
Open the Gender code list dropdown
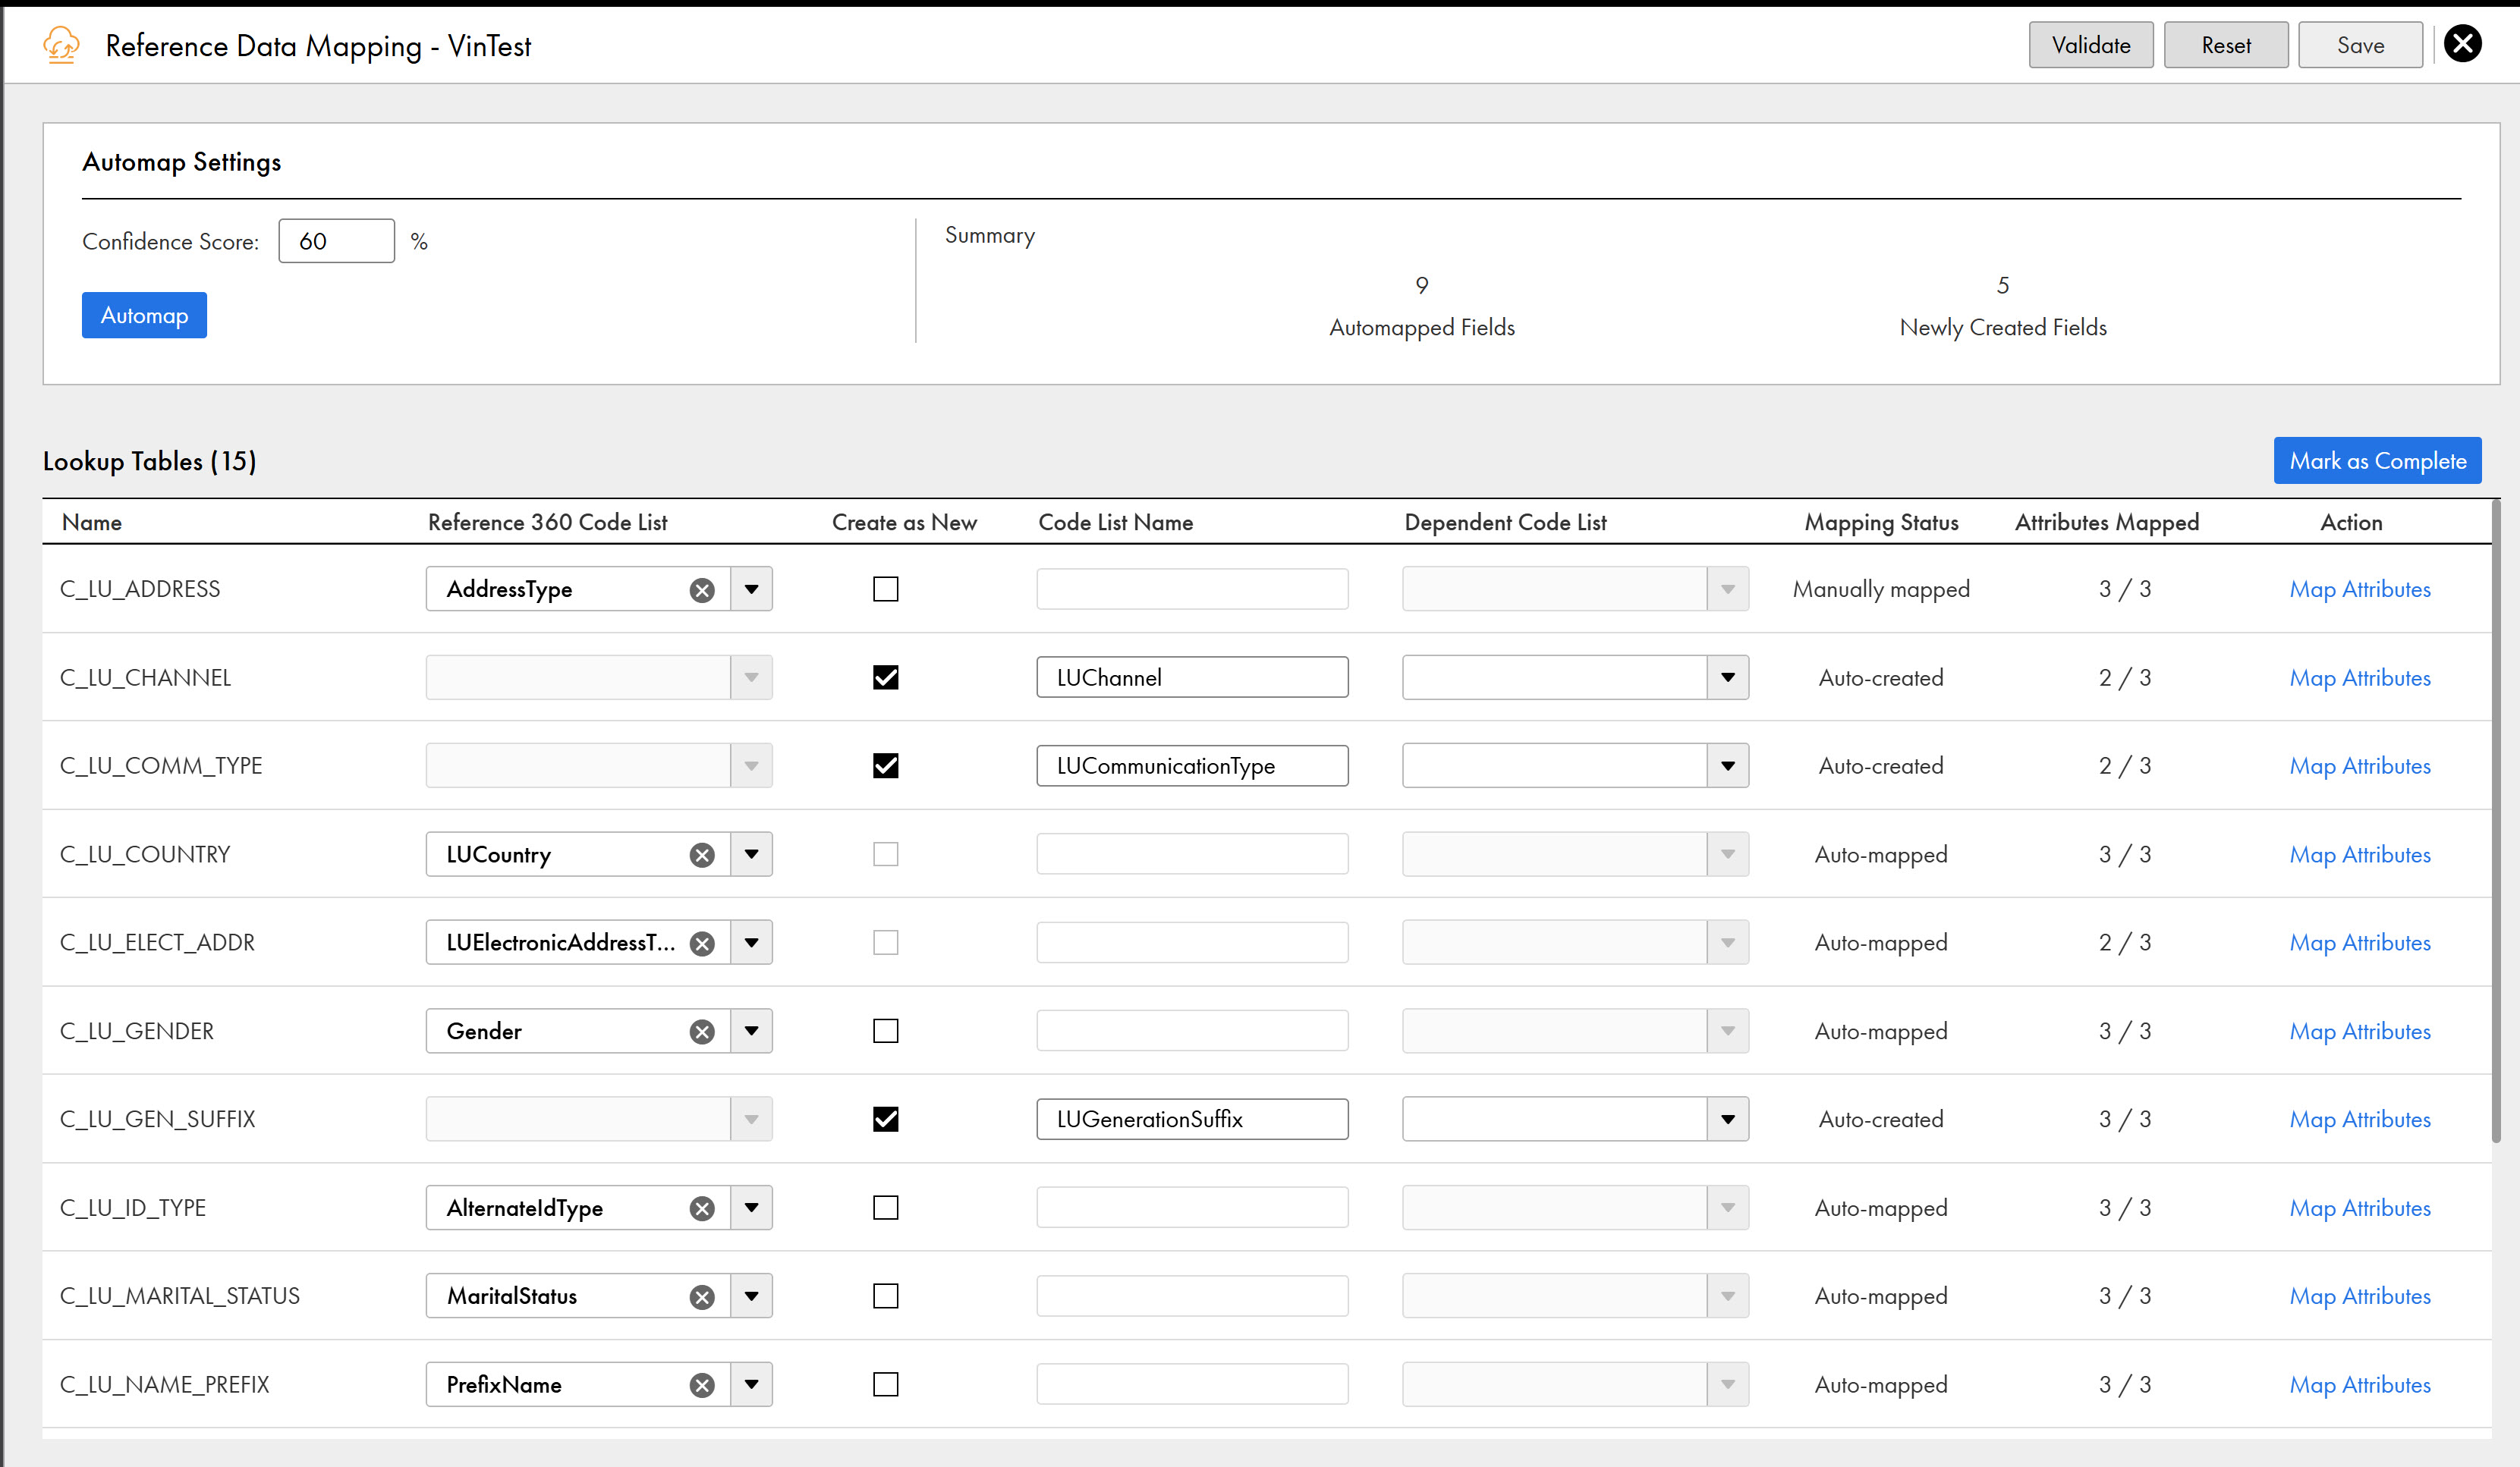[751, 1030]
